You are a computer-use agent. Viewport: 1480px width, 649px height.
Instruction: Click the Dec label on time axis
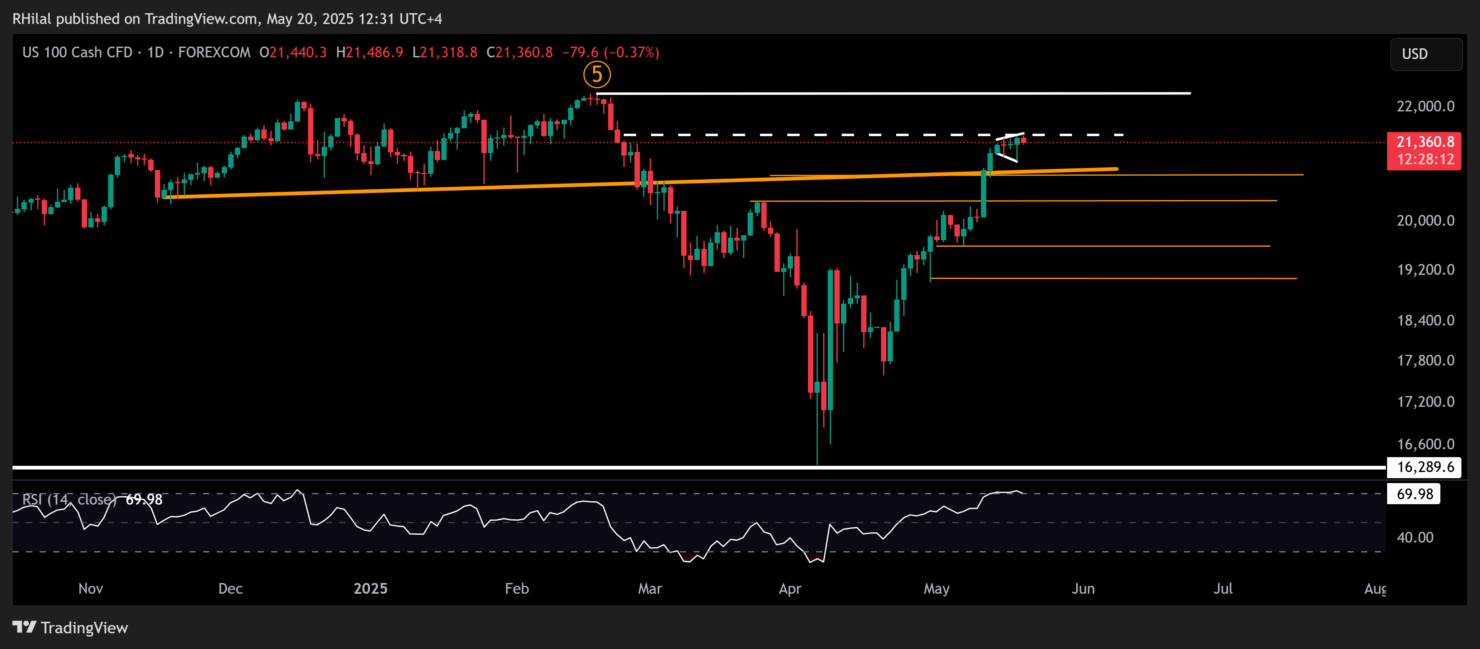[230, 589]
